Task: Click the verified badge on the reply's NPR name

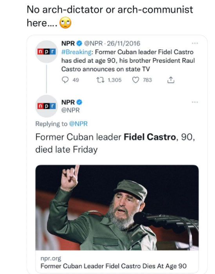Action: click(x=79, y=102)
